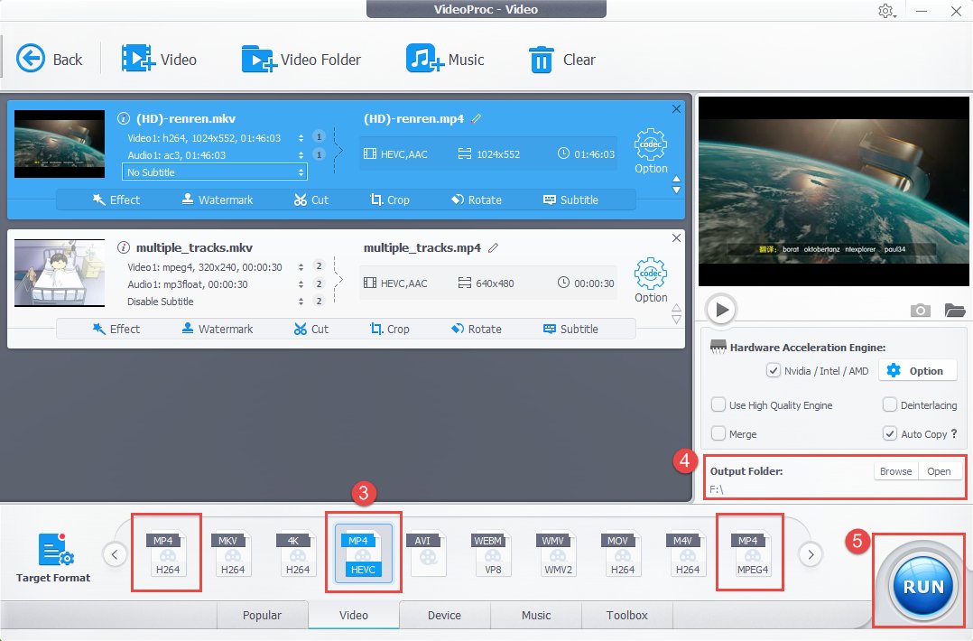Screen dimensions: 973x641
Task: Remove multiple_tracks.mkv from the list
Action: pyautogui.click(x=676, y=238)
